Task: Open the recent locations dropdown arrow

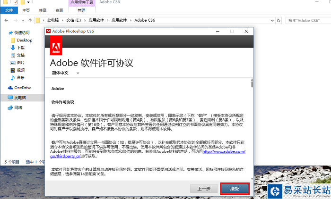Action: click(23, 20)
